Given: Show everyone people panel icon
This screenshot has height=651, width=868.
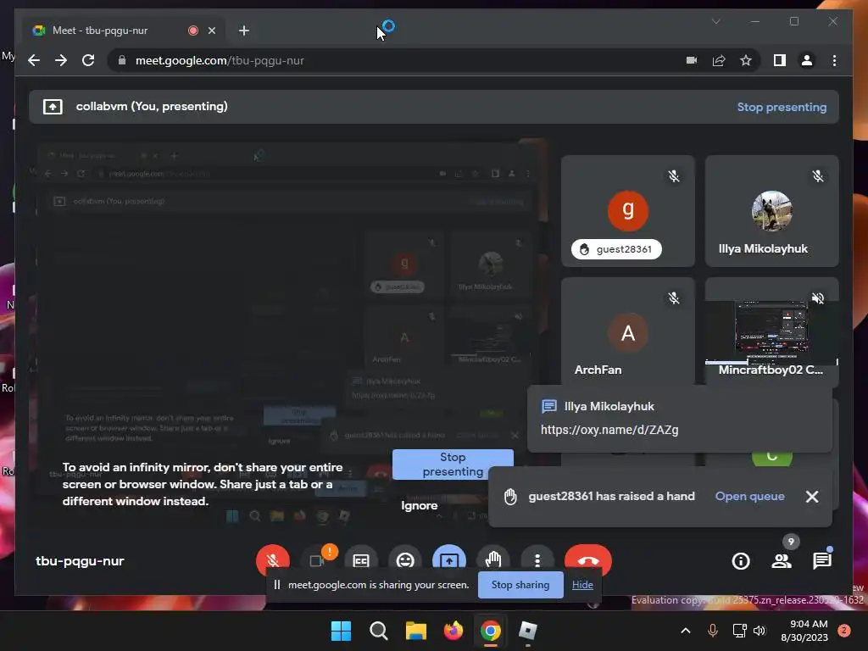Looking at the screenshot, I should point(782,561).
